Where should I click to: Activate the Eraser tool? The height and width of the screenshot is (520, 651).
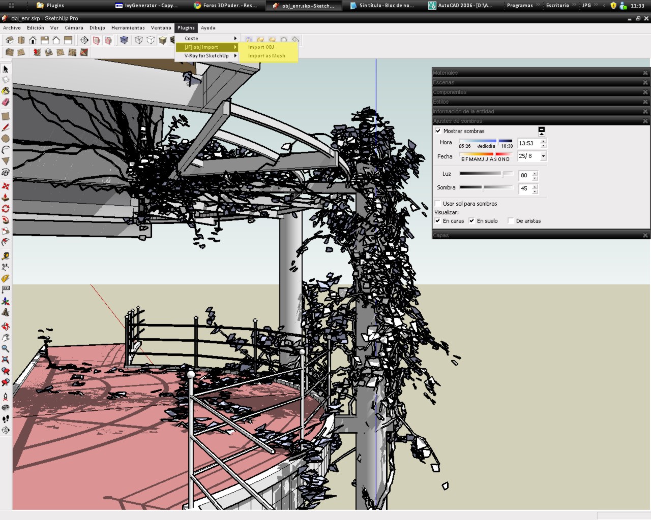click(6, 102)
